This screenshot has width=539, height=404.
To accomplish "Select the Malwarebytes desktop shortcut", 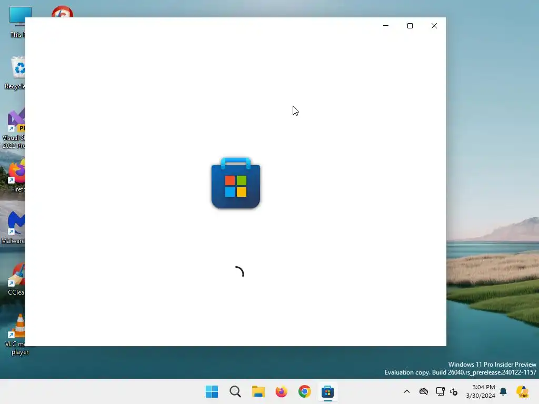I will tap(13, 227).
